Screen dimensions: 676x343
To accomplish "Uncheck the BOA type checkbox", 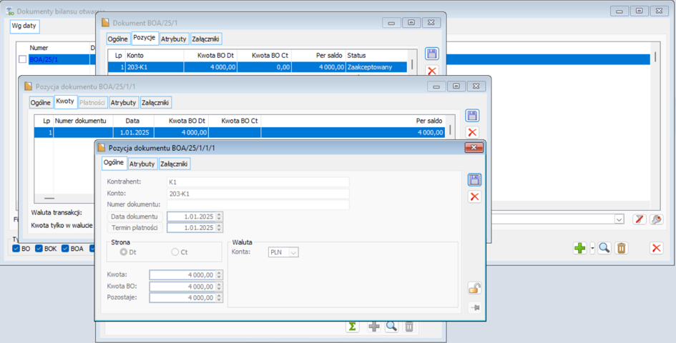I will click(65, 249).
